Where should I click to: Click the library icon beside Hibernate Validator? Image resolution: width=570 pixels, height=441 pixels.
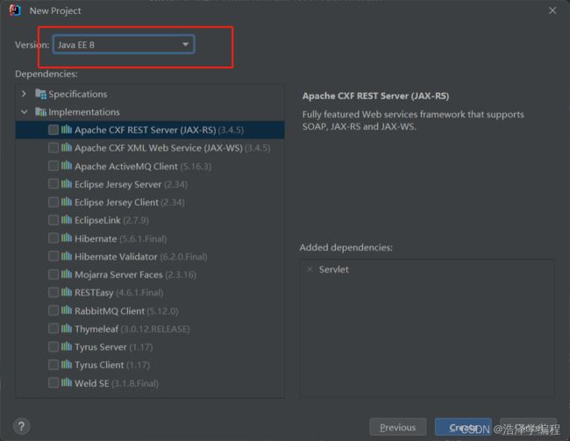[x=67, y=256]
